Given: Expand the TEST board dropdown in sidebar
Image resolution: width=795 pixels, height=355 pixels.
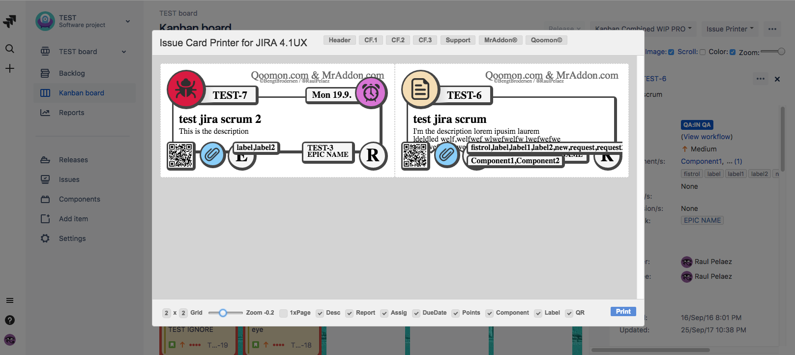Looking at the screenshot, I should (x=124, y=52).
